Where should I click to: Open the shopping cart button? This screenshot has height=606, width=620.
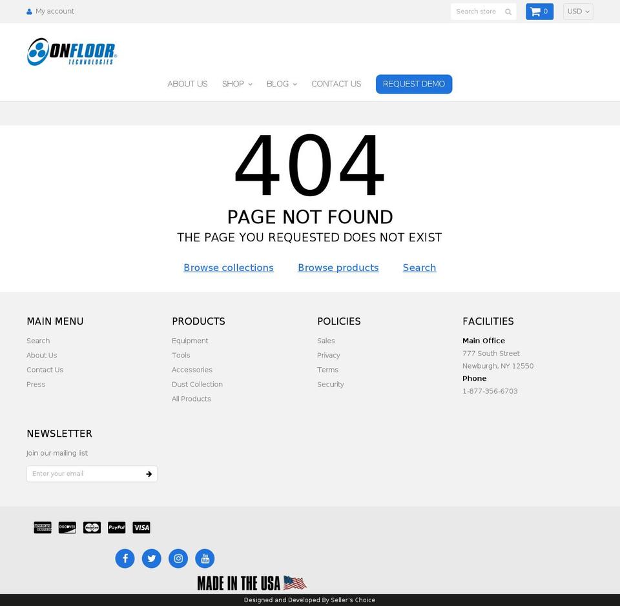pos(539,12)
